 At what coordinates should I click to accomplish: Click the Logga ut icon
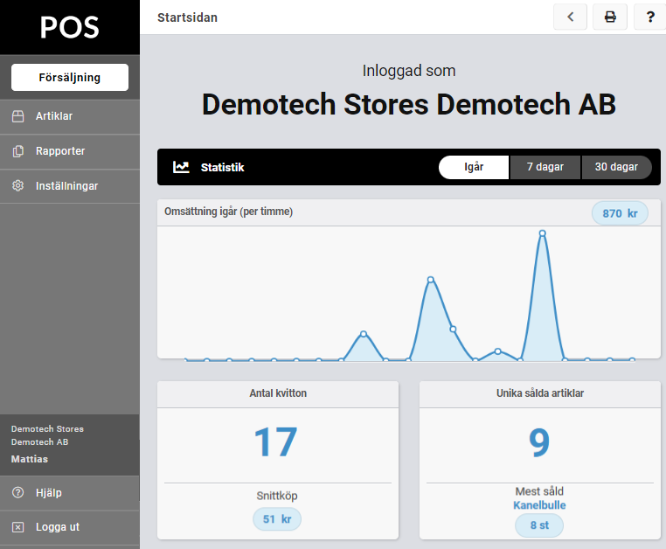17,527
